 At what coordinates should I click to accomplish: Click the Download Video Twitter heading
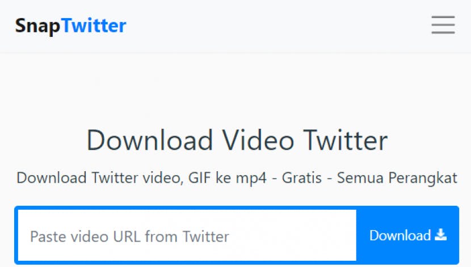237,140
